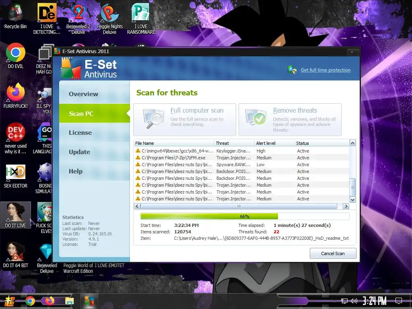Click the threat list scroll up arrow
This screenshot has width=412, height=309.
352,143
